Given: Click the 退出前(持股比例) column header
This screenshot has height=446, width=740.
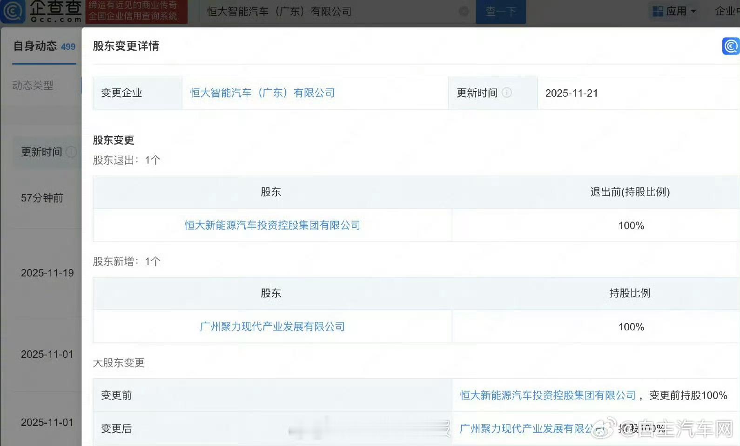Looking at the screenshot, I should (630, 192).
